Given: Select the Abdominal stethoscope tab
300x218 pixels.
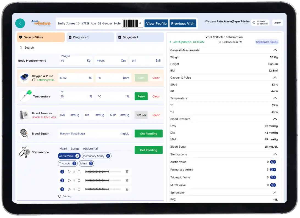Looking at the screenshot, I should 90,148.
